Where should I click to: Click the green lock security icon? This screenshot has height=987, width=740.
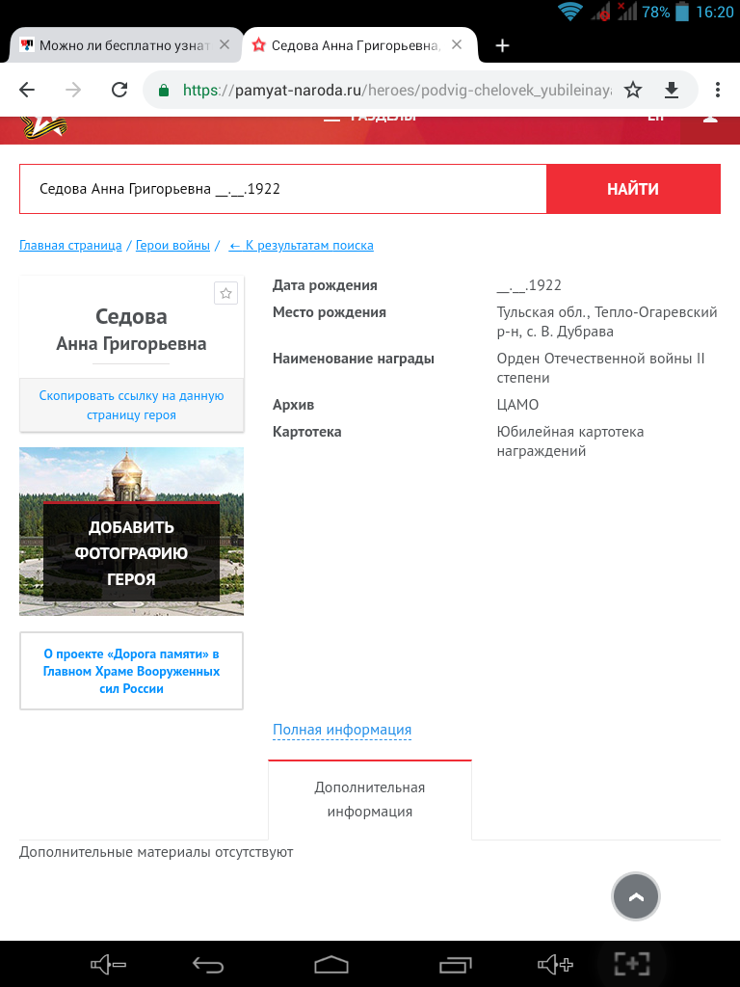pos(164,90)
